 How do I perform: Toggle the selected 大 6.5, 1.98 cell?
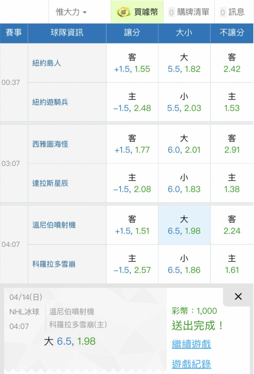point(184,225)
